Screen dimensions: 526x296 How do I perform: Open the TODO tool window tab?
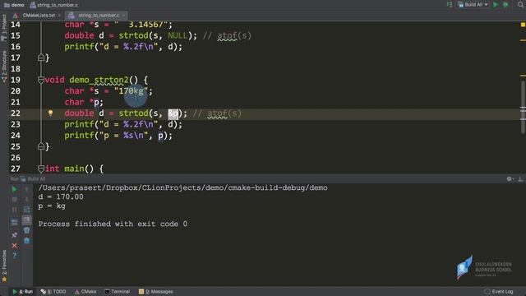[x=53, y=292]
